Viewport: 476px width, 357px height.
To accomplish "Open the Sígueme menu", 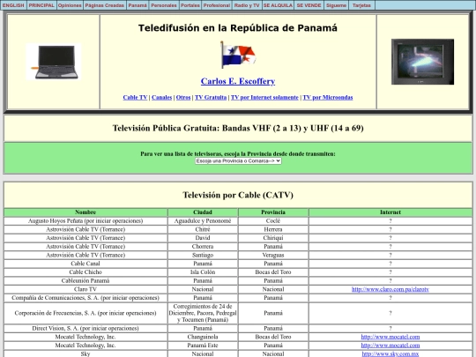I will 336,5.
